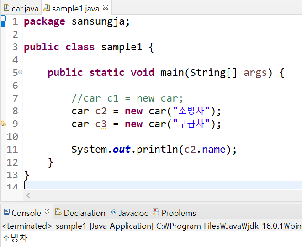Viewport: 302px width, 247px height.
Task: Click the Declaration view icon
Action: (58, 212)
